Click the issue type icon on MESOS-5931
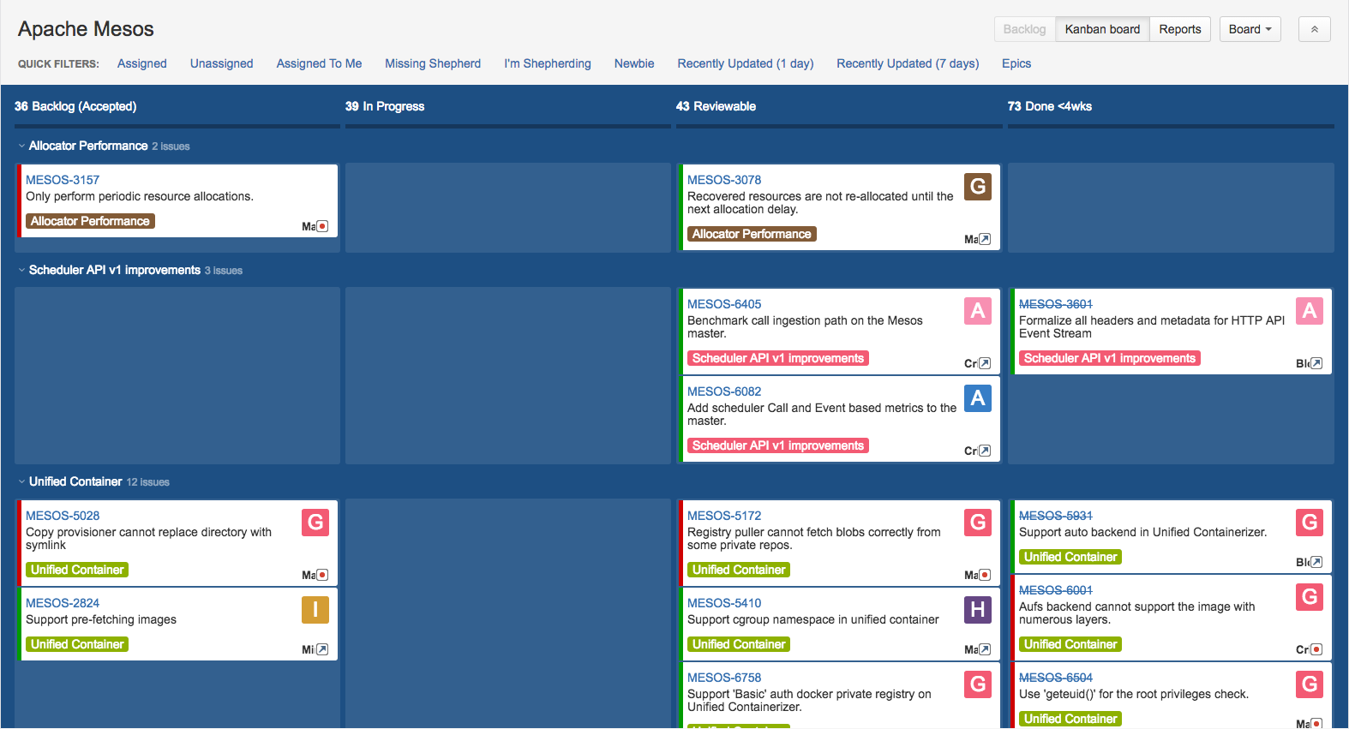The height and width of the screenshot is (729, 1349). click(1317, 562)
